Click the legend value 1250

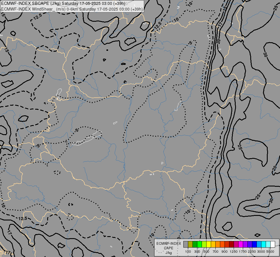[234, 252]
